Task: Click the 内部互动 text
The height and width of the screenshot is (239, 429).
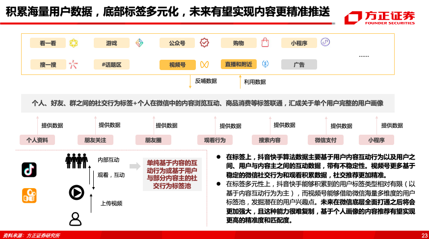Action: tap(108, 160)
